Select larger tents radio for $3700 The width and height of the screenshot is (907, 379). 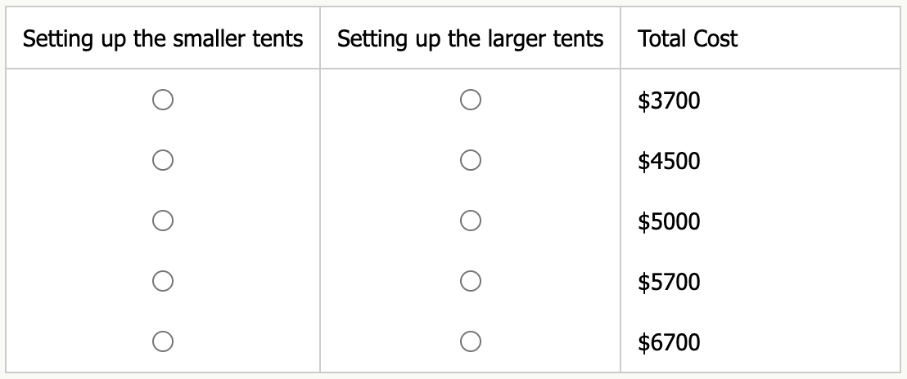click(470, 100)
